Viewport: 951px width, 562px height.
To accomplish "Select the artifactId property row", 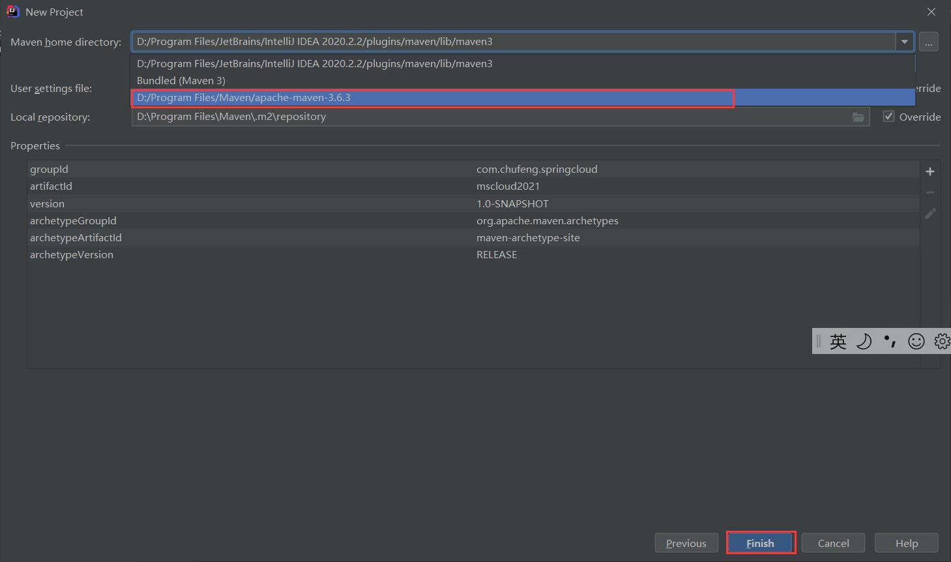I will (473, 186).
